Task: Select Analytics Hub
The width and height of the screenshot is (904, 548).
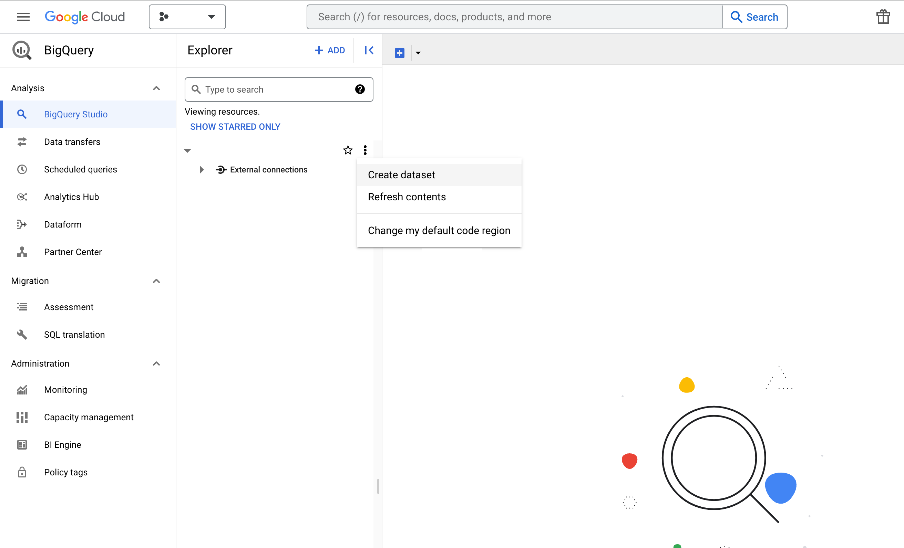Action: tap(71, 197)
